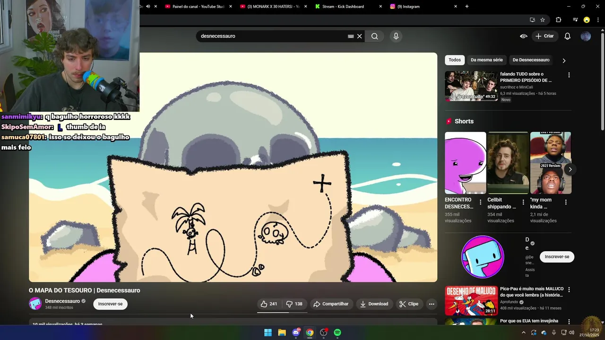The height and width of the screenshot is (340, 605).
Task: Click the Compartilhar share button
Action: point(331,304)
